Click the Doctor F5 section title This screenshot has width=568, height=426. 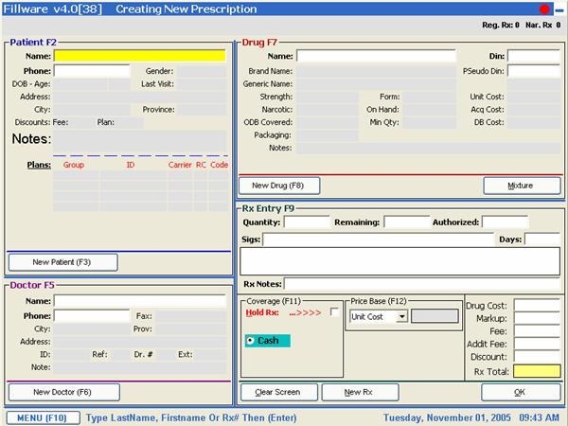pyautogui.click(x=32, y=285)
